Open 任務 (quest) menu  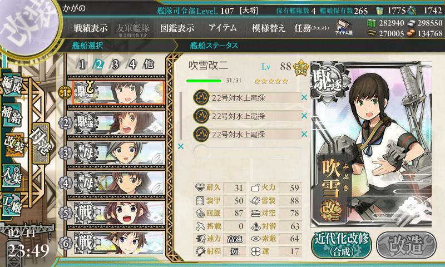pyautogui.click(x=311, y=28)
